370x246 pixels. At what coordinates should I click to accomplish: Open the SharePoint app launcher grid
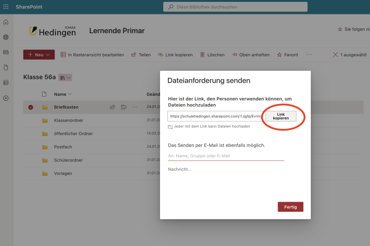point(6,7)
